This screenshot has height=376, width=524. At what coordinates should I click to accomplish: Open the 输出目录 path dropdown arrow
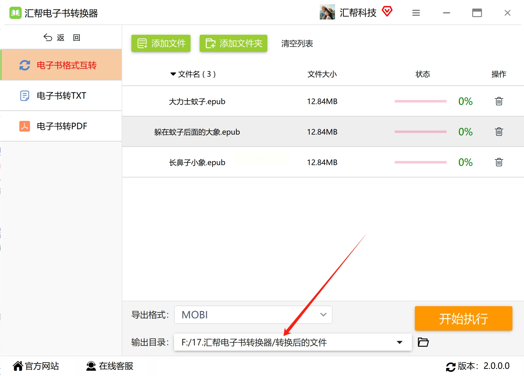(x=400, y=342)
